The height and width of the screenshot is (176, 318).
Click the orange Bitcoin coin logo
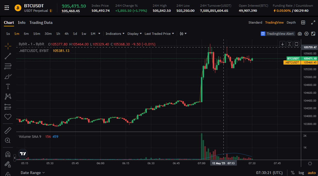pyautogui.click(x=18, y=8)
